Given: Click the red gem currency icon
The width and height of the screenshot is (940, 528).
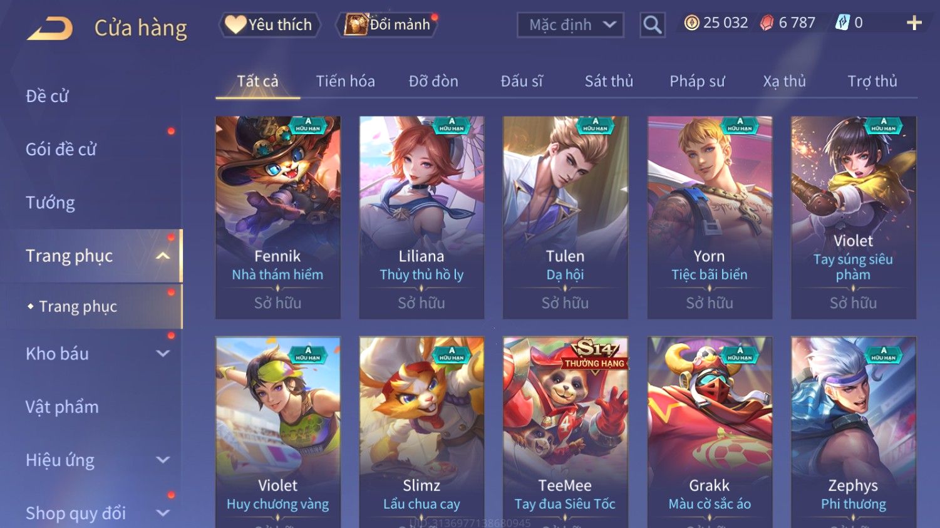Looking at the screenshot, I should pyautogui.click(x=767, y=23).
